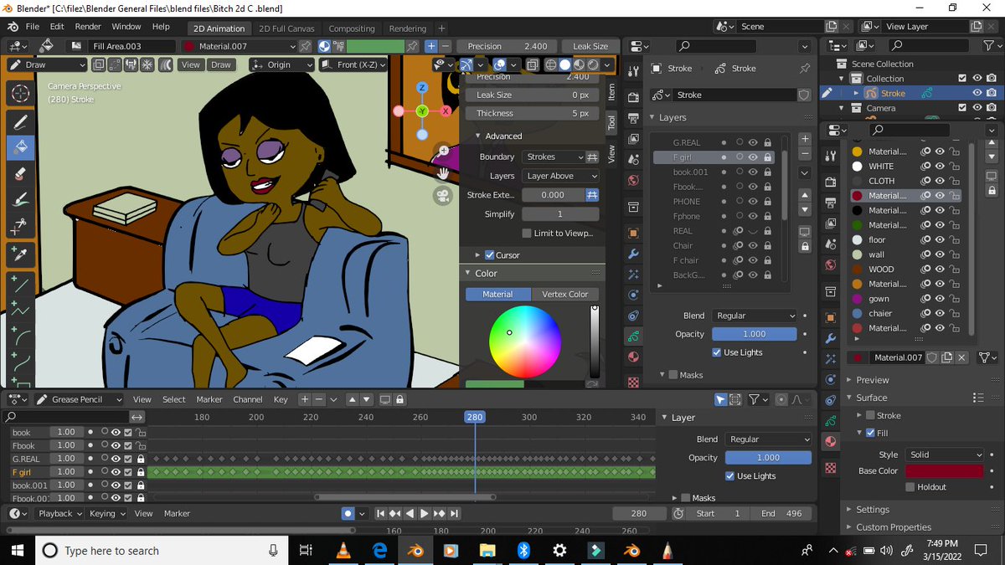The width and height of the screenshot is (1005, 565).
Task: Enable the Stroke checkbox under Surface
Action: tap(870, 415)
